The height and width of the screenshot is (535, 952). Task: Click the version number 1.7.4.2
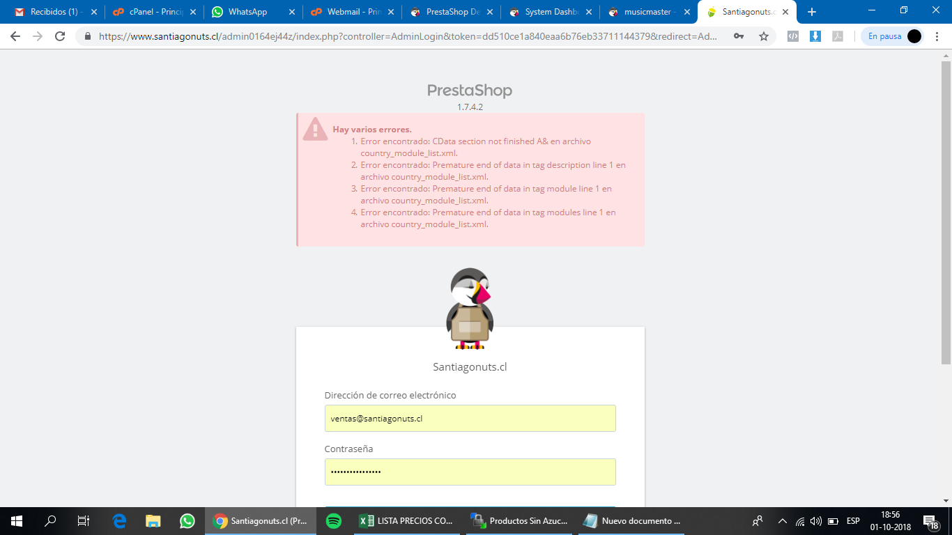(470, 107)
